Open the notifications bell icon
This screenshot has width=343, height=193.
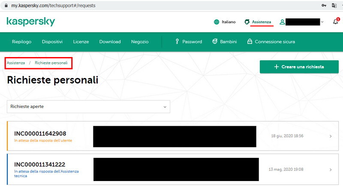coord(336,22)
